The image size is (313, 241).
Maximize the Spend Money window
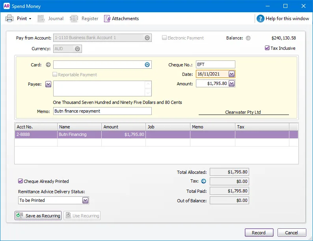(285, 6)
